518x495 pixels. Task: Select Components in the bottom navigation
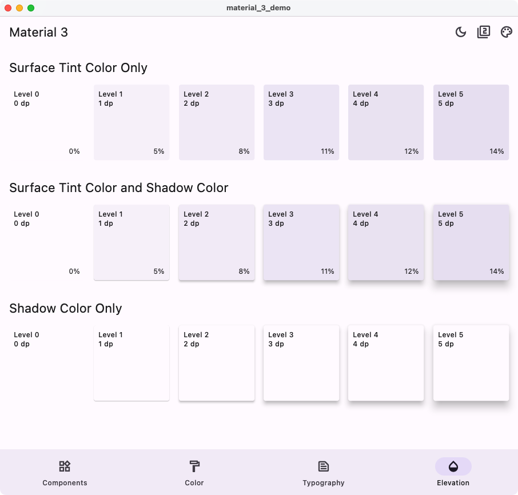(65, 472)
